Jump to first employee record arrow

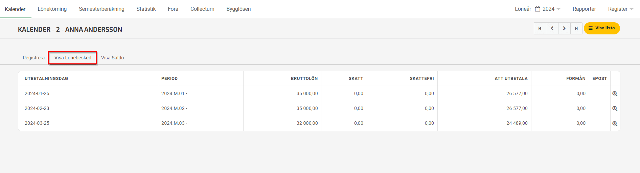[540, 28]
